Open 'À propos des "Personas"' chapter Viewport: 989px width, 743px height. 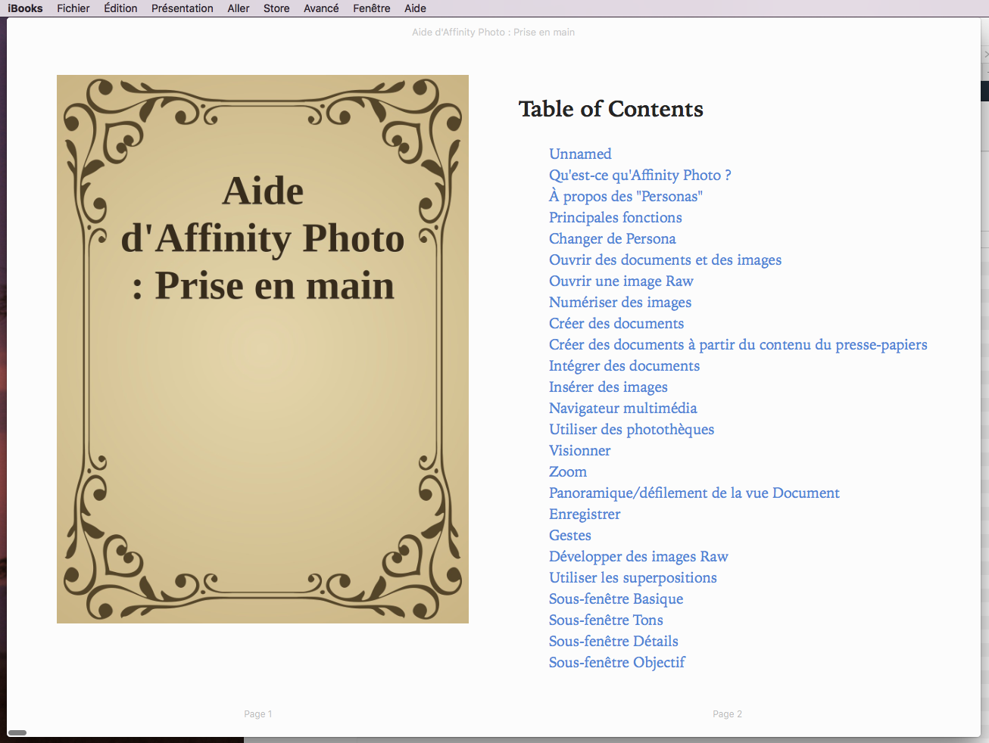tap(626, 196)
